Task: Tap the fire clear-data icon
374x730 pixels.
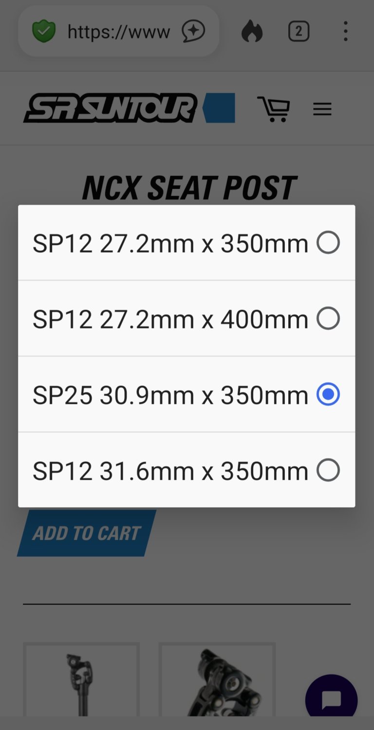Action: pyautogui.click(x=252, y=32)
